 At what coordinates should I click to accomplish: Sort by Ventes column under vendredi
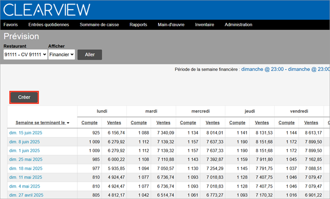point(311,123)
